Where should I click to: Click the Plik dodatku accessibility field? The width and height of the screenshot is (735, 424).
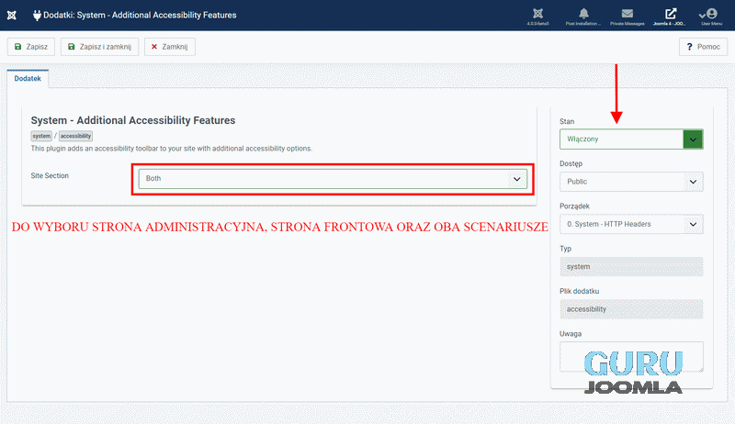click(x=631, y=309)
